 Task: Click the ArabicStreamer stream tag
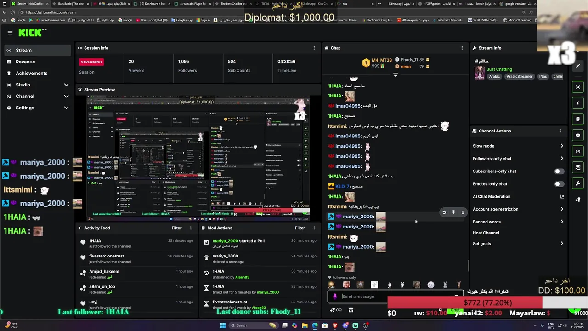coord(520,77)
